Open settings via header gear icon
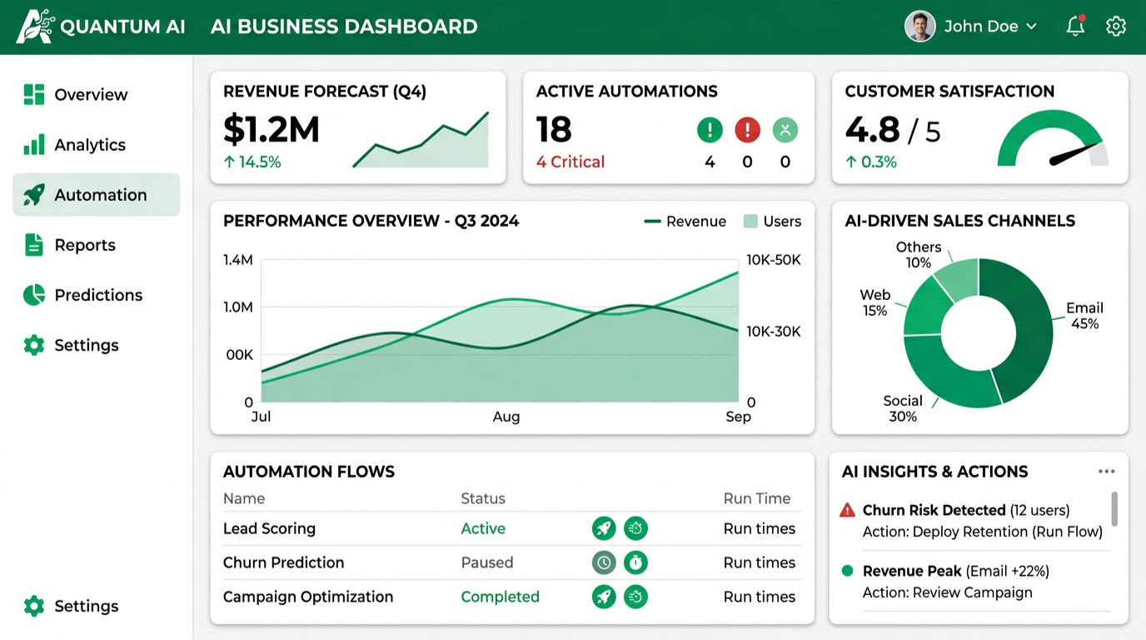1146x640 pixels. point(1115,27)
